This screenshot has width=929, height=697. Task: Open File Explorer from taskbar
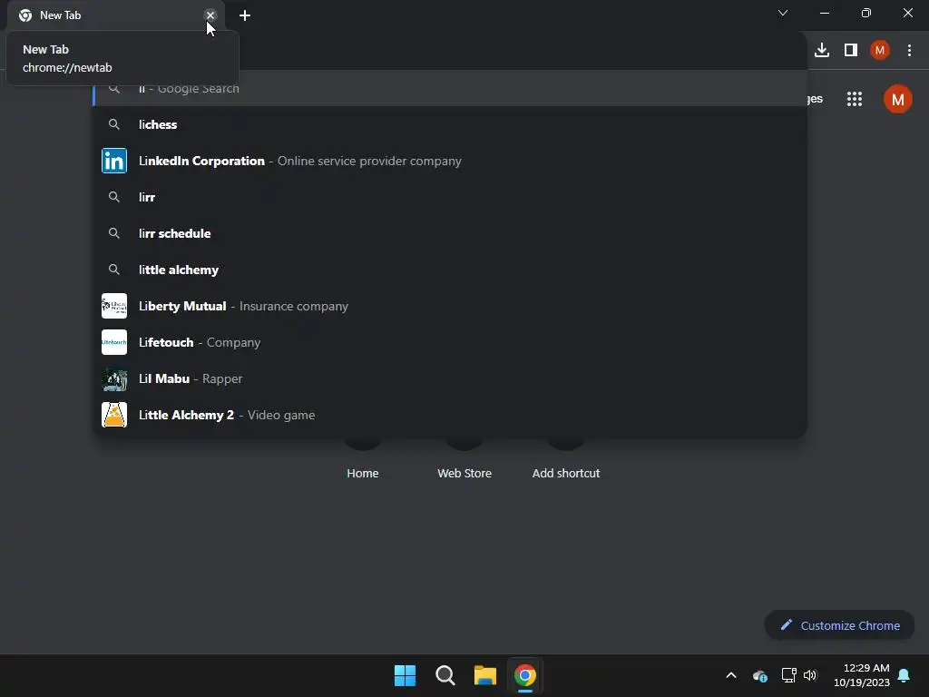click(x=485, y=675)
